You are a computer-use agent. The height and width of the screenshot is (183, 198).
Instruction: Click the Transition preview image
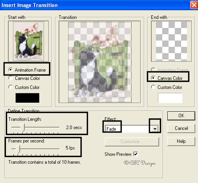pos(100,62)
